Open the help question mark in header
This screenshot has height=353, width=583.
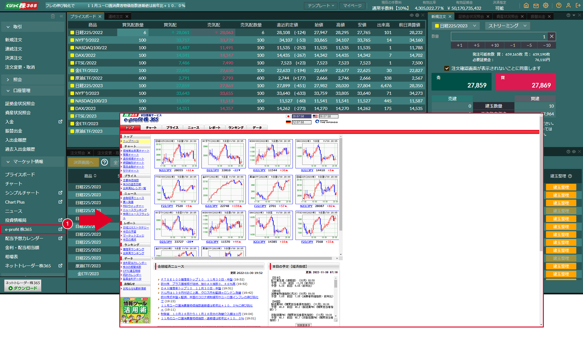click(559, 5)
